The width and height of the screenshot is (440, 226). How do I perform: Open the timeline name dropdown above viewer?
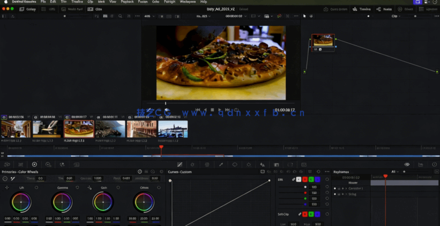coord(204,16)
